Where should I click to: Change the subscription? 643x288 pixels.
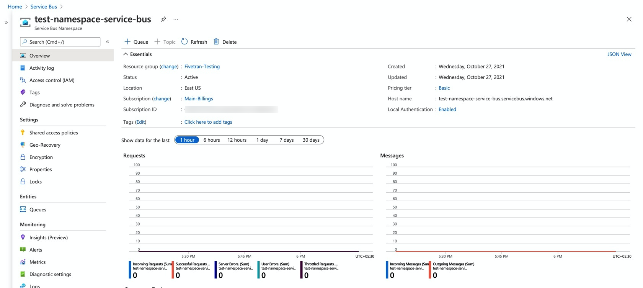pyautogui.click(x=162, y=99)
